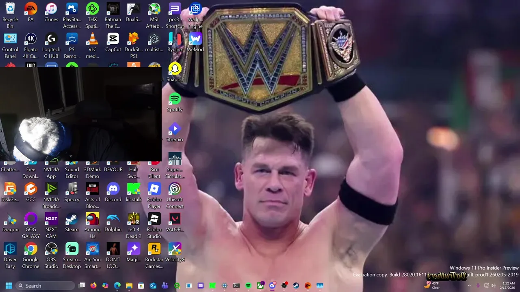Select the Elgato 4K Capture icon
Viewport: 520px width, 292px height.
point(30,45)
